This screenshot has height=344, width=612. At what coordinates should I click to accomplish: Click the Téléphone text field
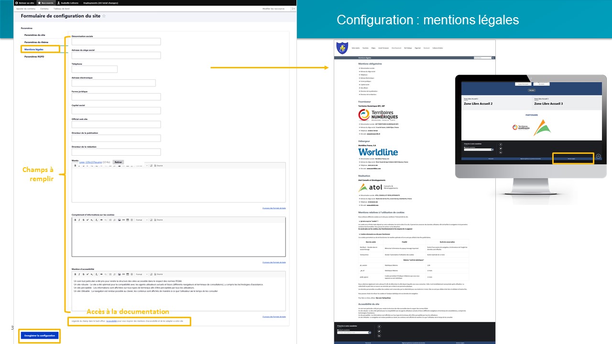pos(94,69)
